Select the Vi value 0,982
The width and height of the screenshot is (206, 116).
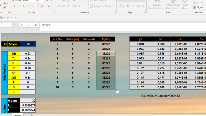click(161, 49)
